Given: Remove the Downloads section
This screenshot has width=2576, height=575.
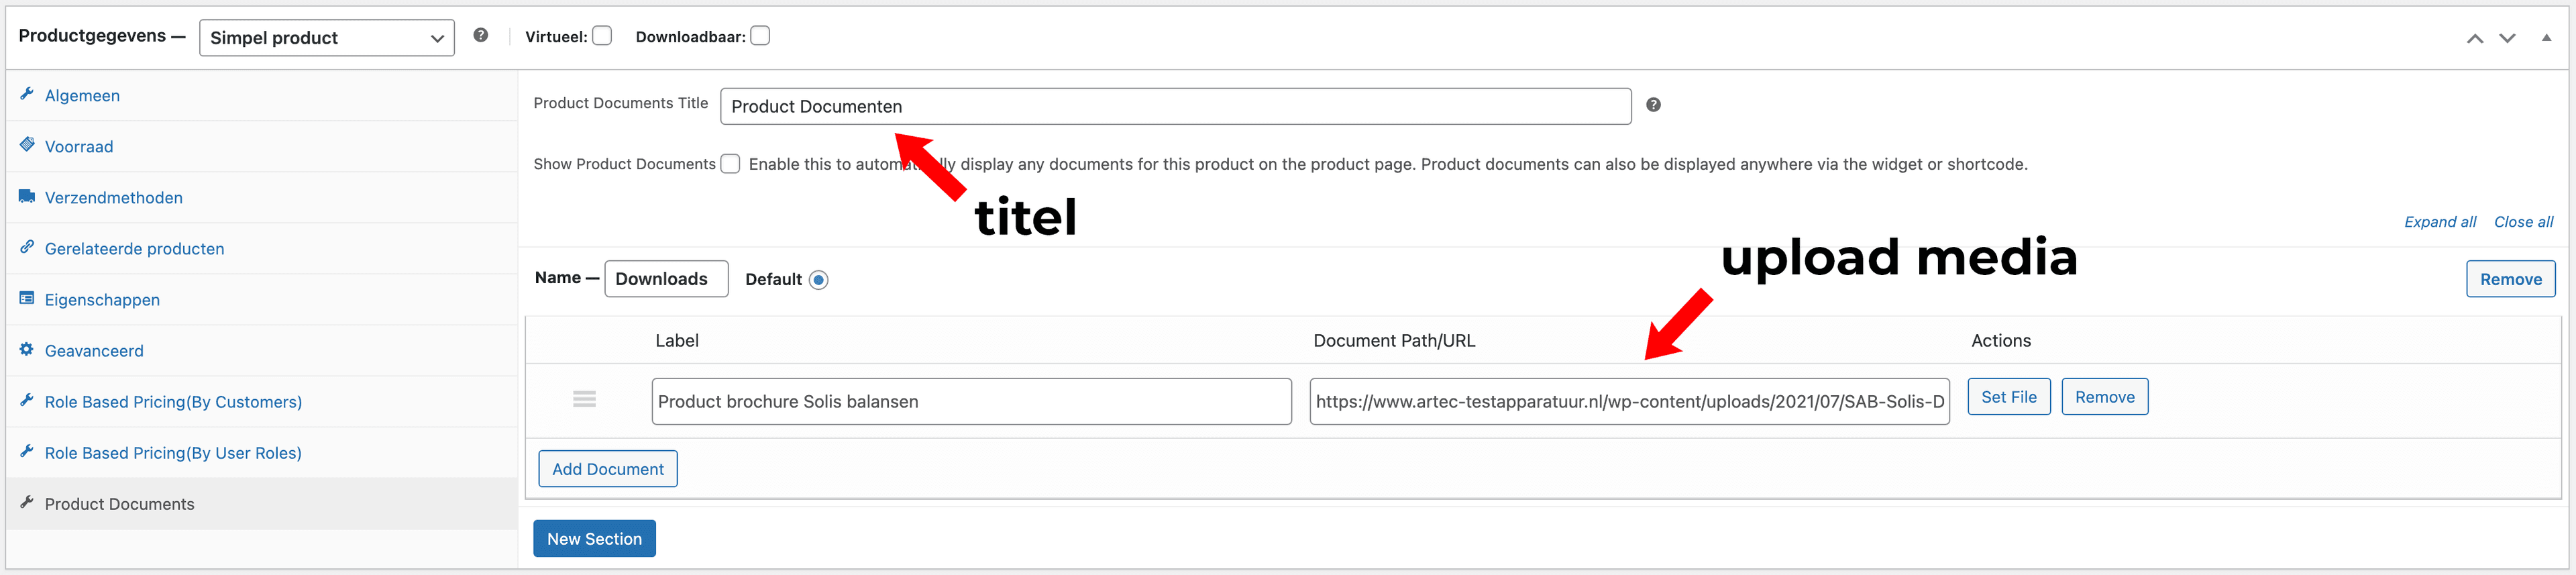Looking at the screenshot, I should coord(2511,279).
